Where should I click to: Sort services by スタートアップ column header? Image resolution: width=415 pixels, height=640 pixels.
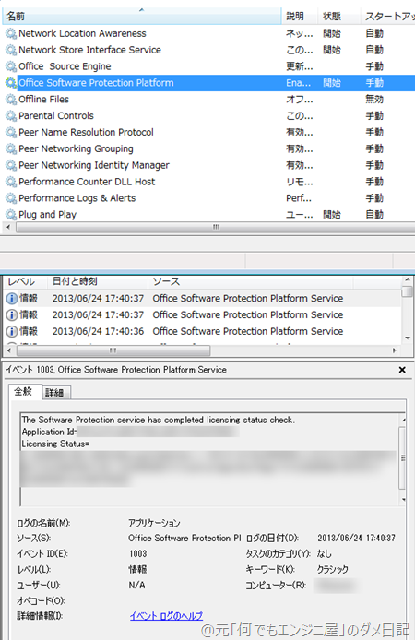[x=388, y=16]
